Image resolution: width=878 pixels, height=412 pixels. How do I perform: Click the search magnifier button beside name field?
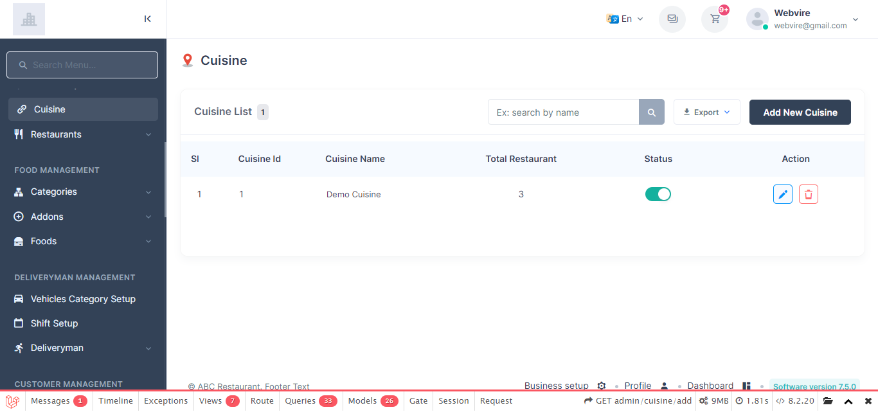coord(651,112)
